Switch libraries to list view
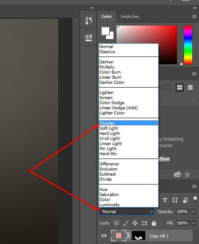Image resolution: width=199 pixels, height=244 pixels. click(190, 87)
